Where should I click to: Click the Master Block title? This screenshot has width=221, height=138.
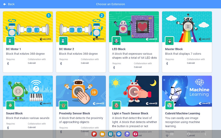tap(174, 49)
